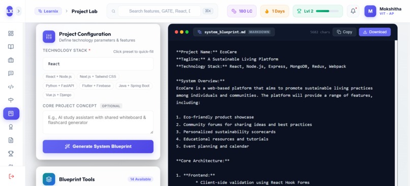410x186 pixels.
Task: Click the '**Core Architecture:**' heading line
Action: click(202, 161)
